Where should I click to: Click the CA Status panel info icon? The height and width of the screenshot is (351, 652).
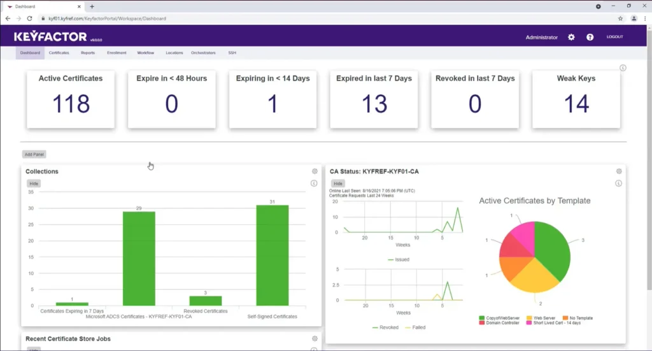coord(618,183)
